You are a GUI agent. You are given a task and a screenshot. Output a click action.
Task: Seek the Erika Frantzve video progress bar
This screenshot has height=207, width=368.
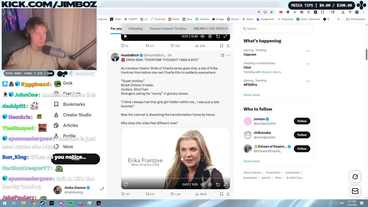point(175,178)
